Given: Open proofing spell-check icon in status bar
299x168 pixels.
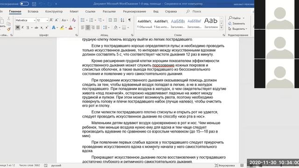Looking at the screenshot, I should [46, 165].
